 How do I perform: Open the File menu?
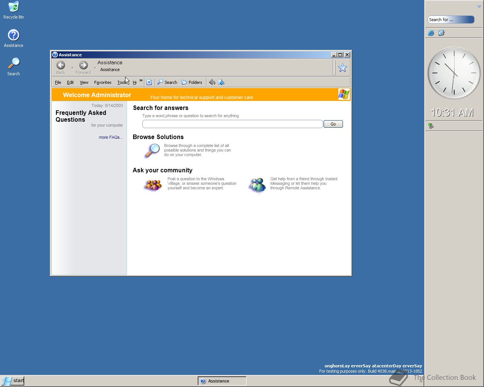click(58, 82)
